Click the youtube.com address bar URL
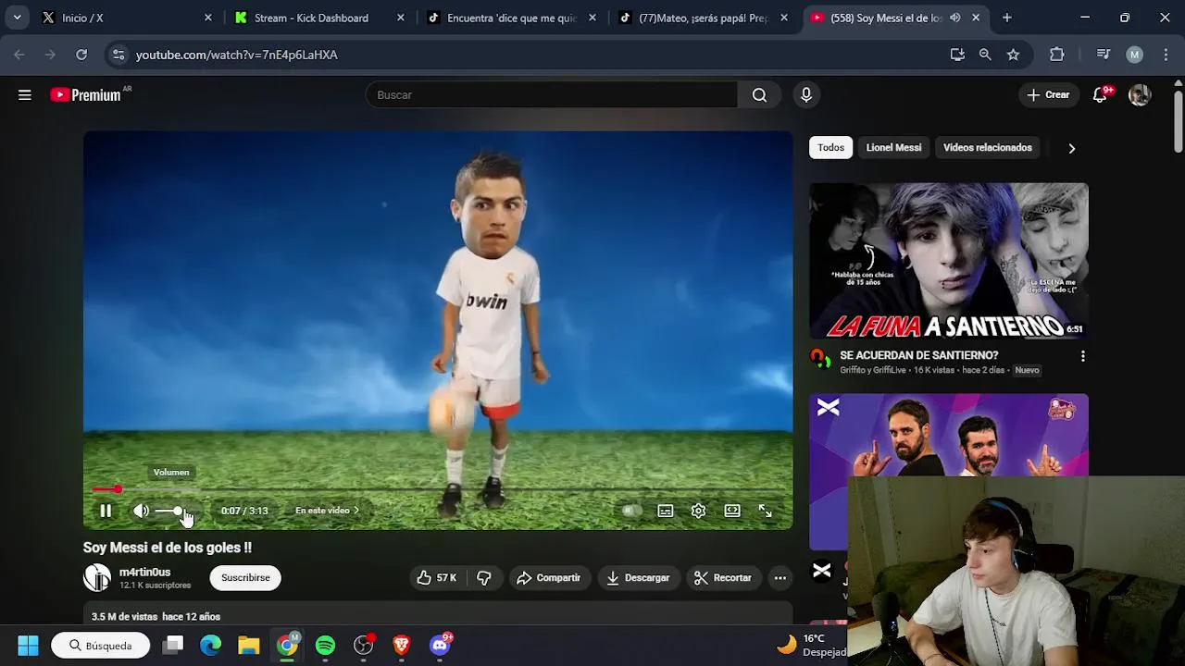Image resolution: width=1185 pixels, height=666 pixels. pyautogui.click(x=236, y=55)
